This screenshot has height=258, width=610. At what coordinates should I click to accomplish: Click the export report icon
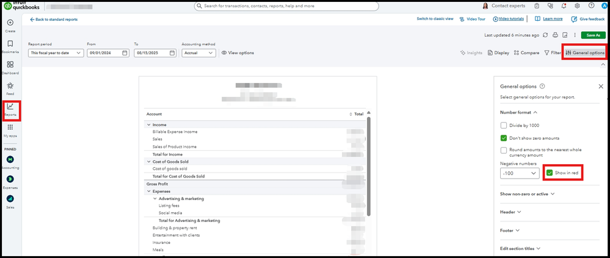coord(565,35)
